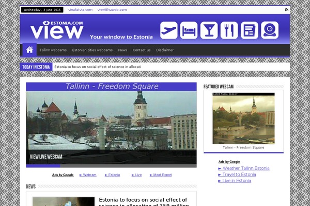Open the Tallinn webcams menu
Screen dimensions: 310x206
(x=53, y=50)
